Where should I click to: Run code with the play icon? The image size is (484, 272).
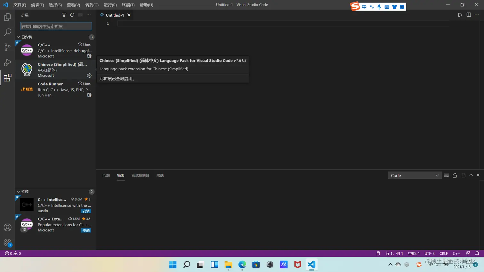[x=460, y=15]
